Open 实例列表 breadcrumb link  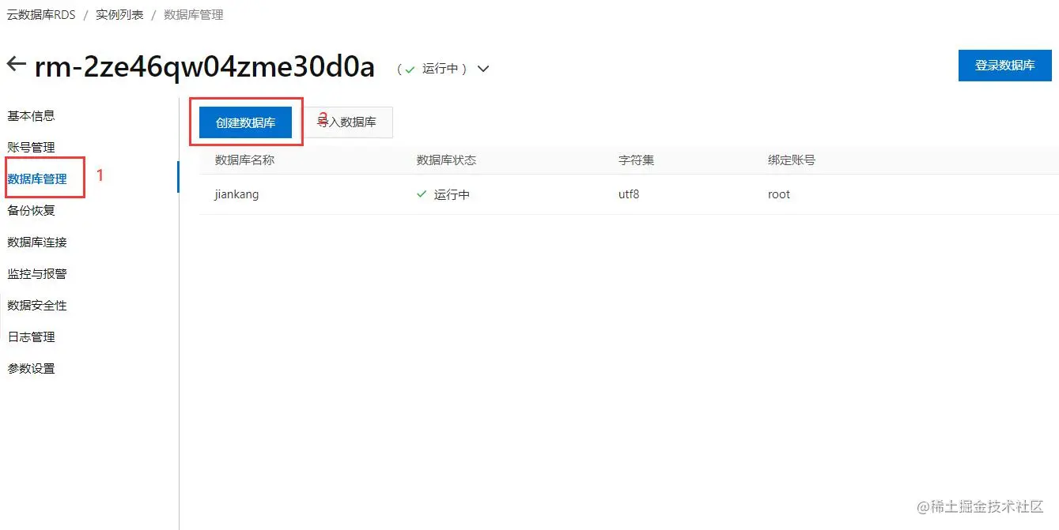pyautogui.click(x=120, y=15)
